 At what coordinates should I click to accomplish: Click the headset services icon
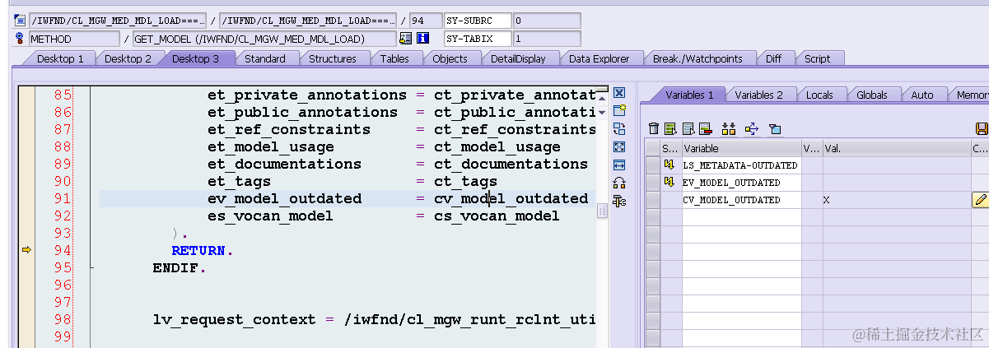click(x=619, y=183)
